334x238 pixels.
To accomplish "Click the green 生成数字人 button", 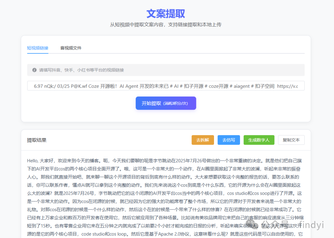I will 259,140.
